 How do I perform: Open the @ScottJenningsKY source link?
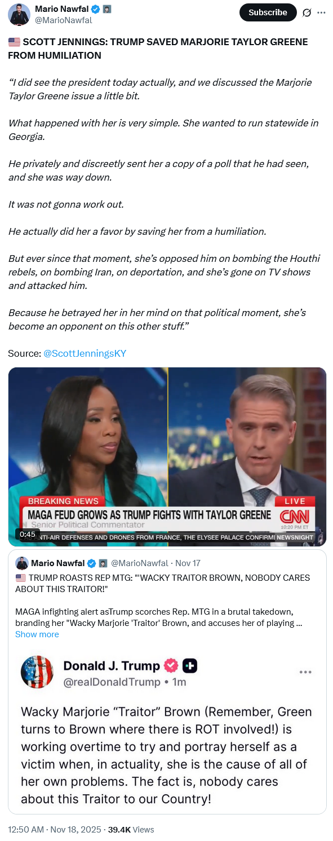click(85, 353)
